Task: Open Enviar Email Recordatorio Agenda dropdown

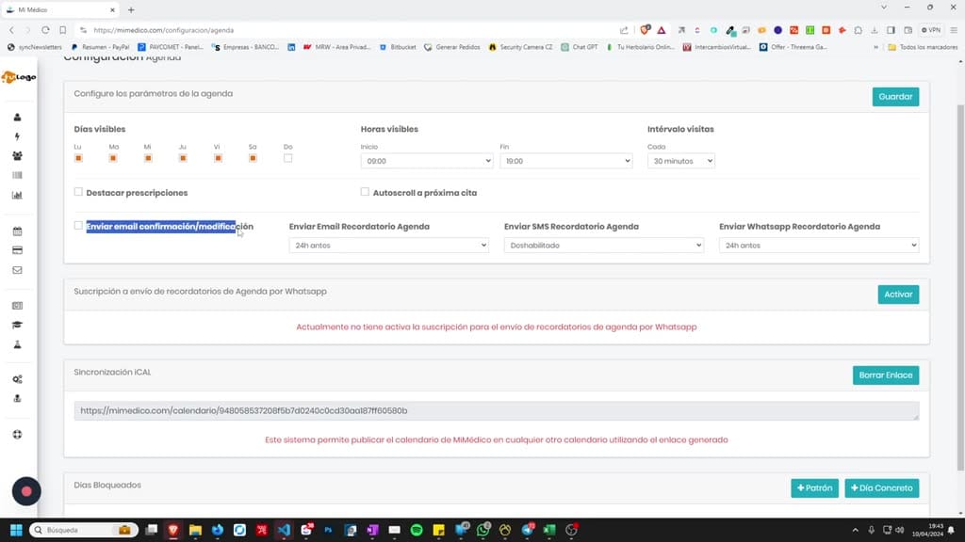Action: coord(389,246)
